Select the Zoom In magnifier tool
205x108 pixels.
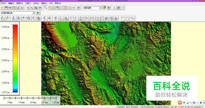click(x=28, y=8)
